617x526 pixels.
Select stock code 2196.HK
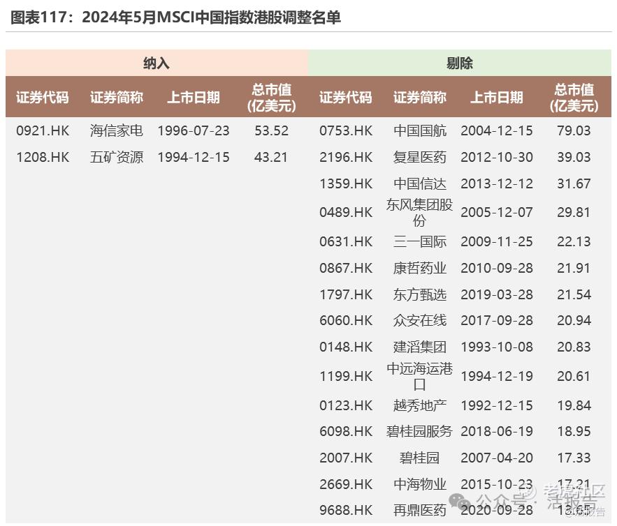pyautogui.click(x=346, y=157)
